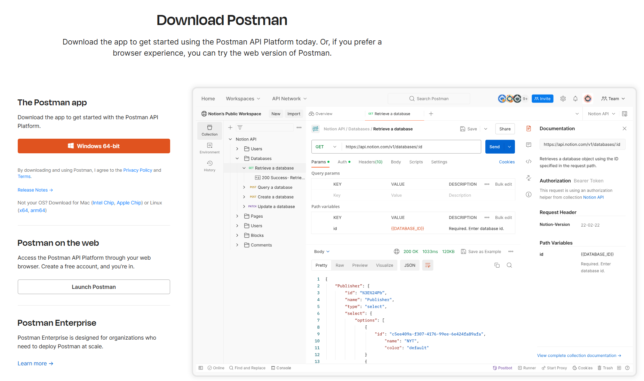This screenshot has width=644, height=381.
Task: Close the Documentation panel
Action: pos(625,129)
